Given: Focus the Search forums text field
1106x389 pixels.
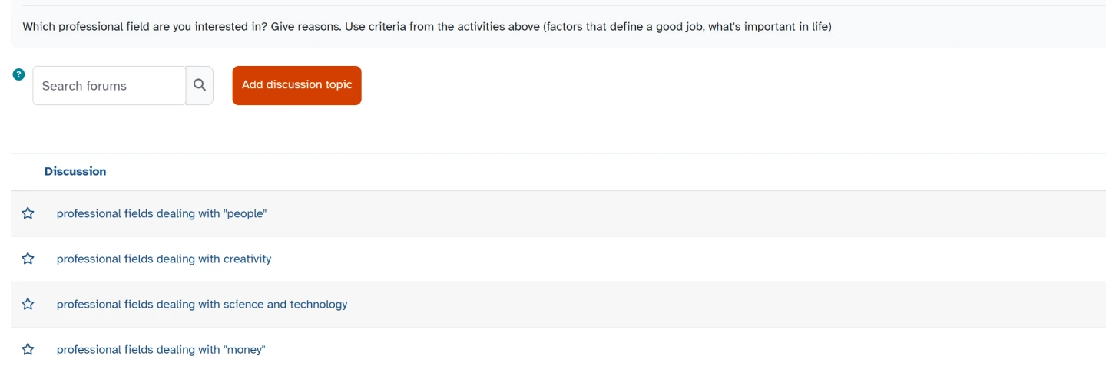Looking at the screenshot, I should click(108, 85).
